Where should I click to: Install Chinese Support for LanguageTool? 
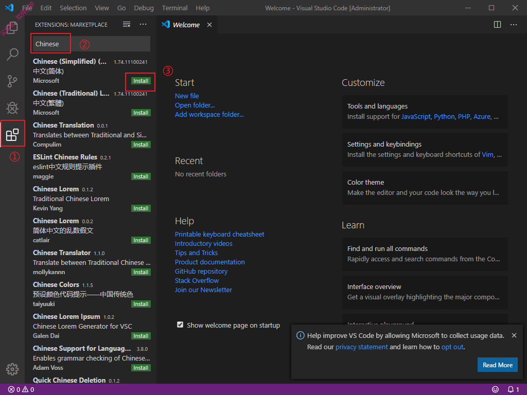coord(140,368)
